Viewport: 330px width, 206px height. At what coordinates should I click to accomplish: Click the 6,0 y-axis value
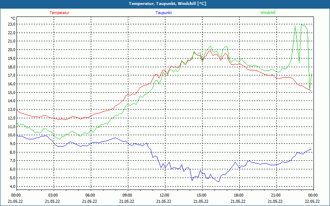[x=12, y=169]
